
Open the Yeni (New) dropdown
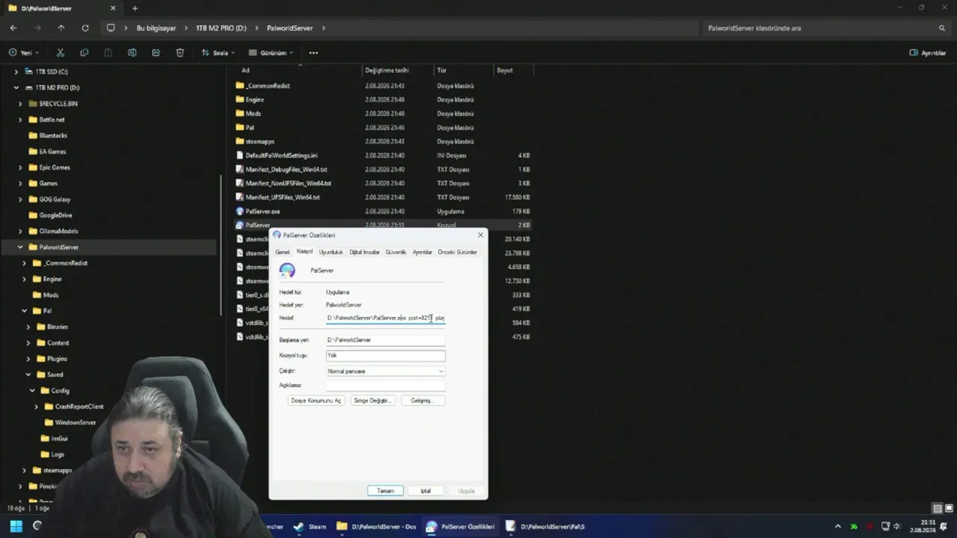[x=24, y=53]
